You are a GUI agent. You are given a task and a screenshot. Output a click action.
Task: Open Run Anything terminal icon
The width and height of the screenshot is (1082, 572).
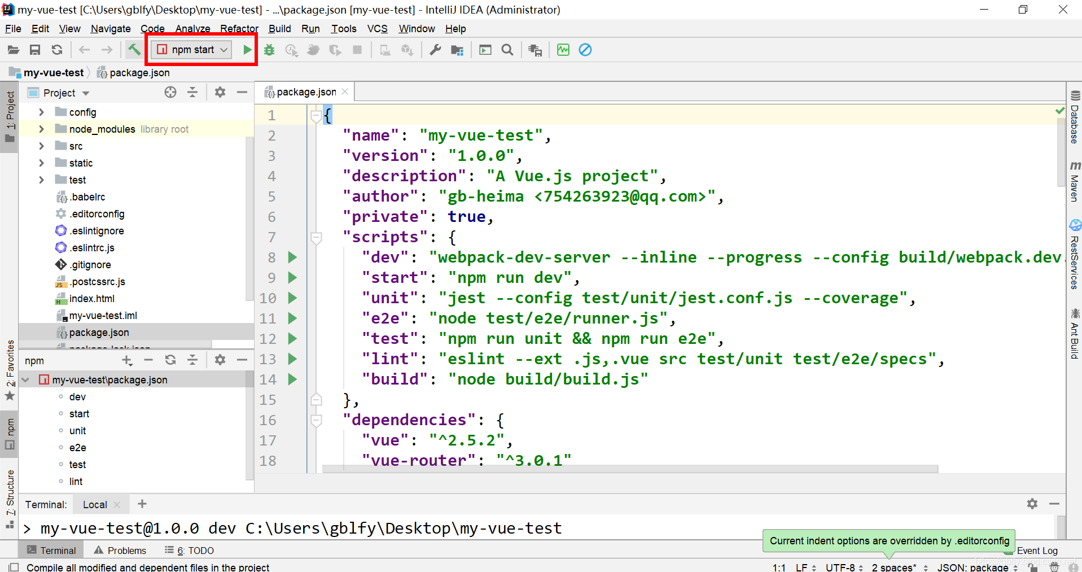point(485,50)
